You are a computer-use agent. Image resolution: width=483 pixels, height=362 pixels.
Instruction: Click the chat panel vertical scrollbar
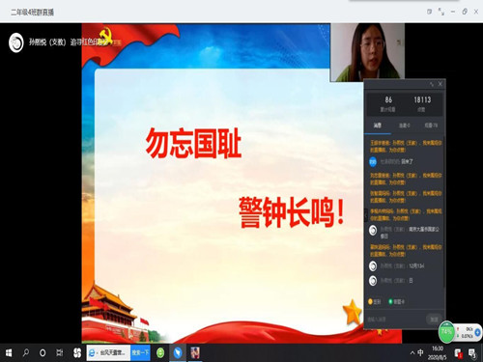coord(444,212)
